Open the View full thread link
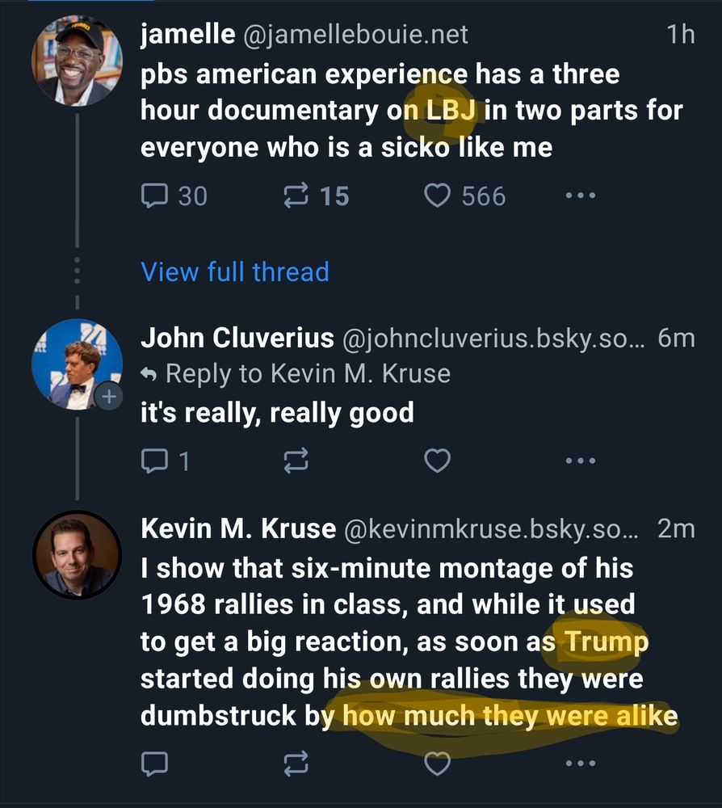 tap(235, 272)
